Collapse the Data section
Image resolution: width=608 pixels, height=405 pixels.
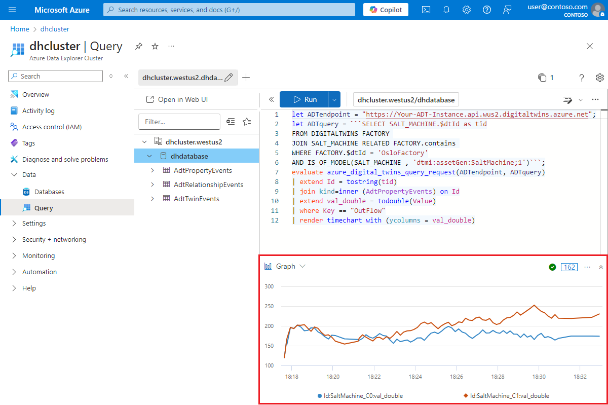pyautogui.click(x=14, y=174)
